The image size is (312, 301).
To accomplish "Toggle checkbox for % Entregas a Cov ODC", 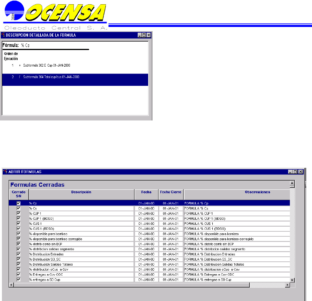I will [18, 274].
